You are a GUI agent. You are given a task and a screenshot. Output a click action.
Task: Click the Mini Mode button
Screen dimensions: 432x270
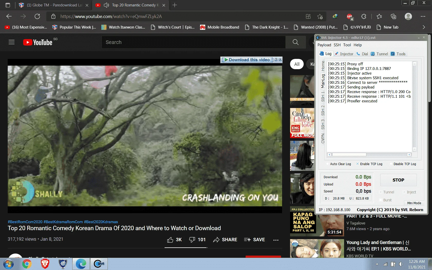click(x=414, y=203)
